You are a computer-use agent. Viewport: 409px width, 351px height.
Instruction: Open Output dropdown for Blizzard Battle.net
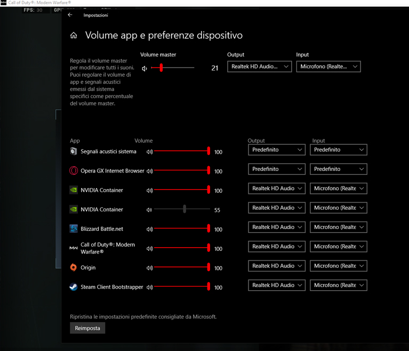point(277,227)
